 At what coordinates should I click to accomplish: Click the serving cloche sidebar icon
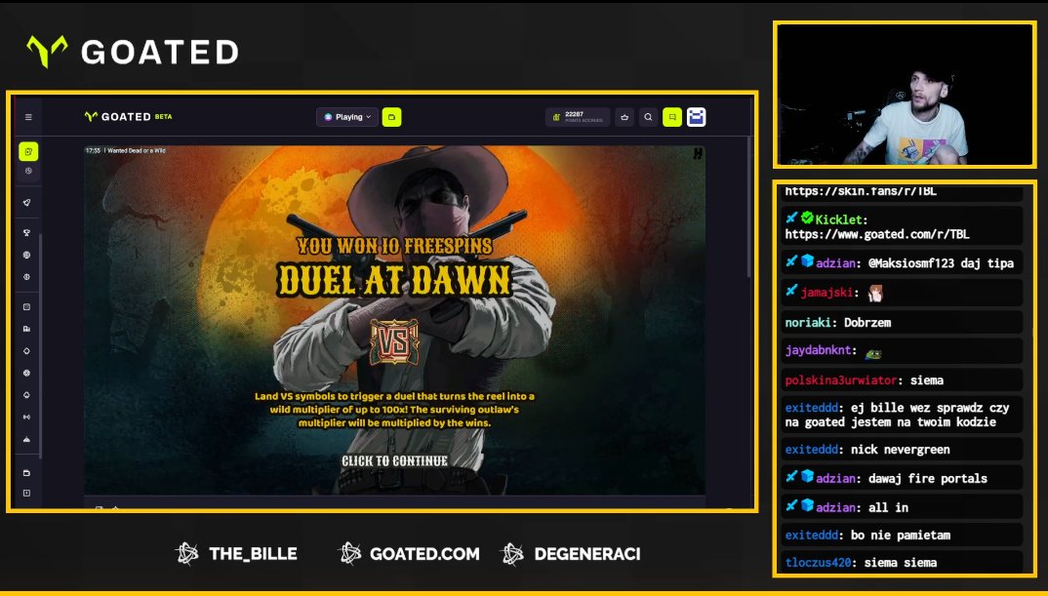tap(27, 439)
